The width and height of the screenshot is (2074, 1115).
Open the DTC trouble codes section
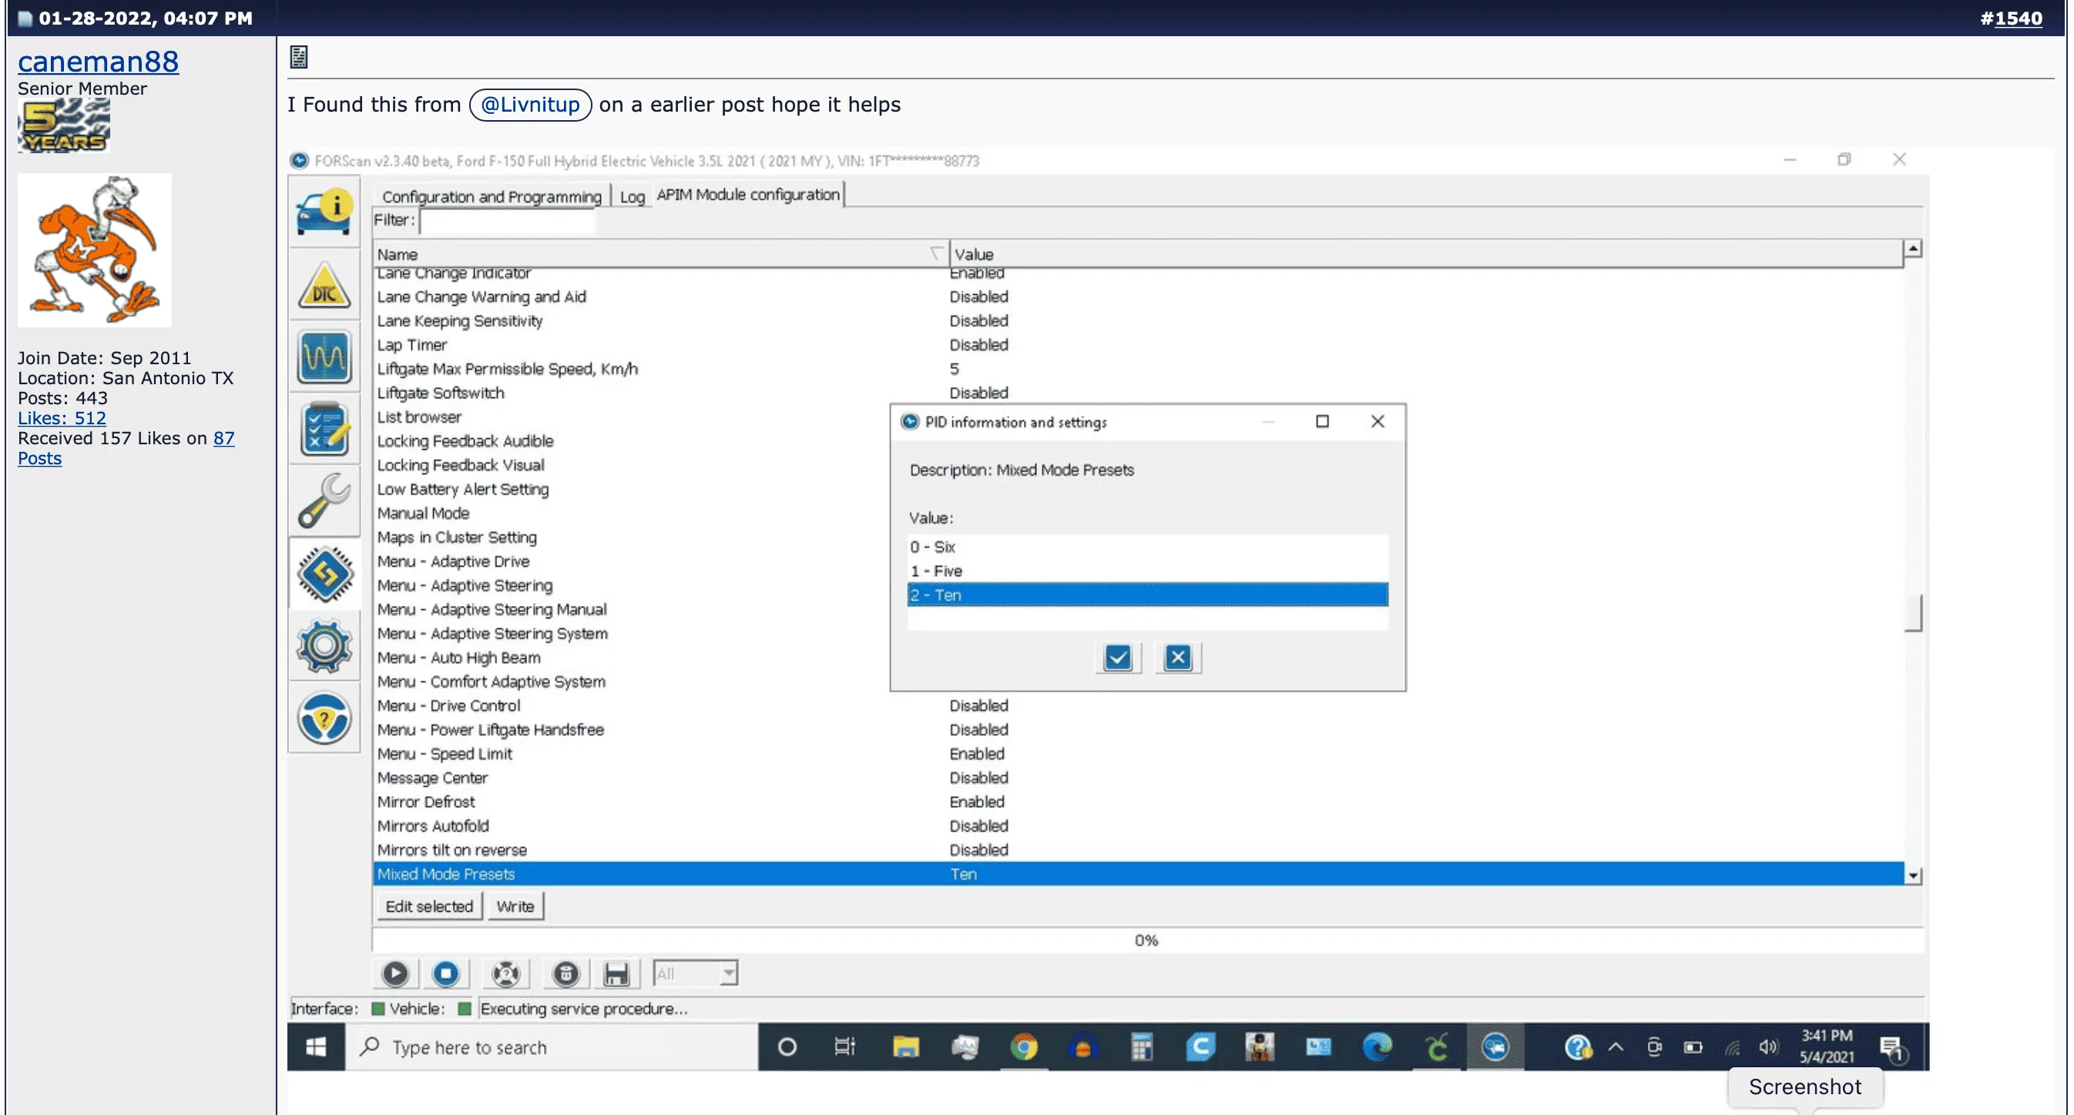coord(324,286)
